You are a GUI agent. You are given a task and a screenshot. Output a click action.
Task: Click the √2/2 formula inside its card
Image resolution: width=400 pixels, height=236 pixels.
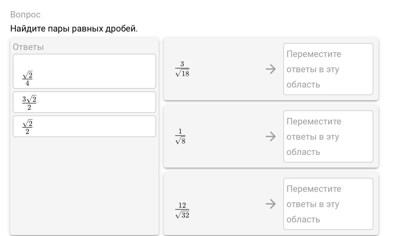[27, 127]
